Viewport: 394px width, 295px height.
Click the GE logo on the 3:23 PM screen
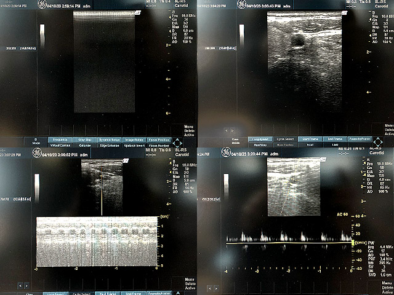[226, 152]
